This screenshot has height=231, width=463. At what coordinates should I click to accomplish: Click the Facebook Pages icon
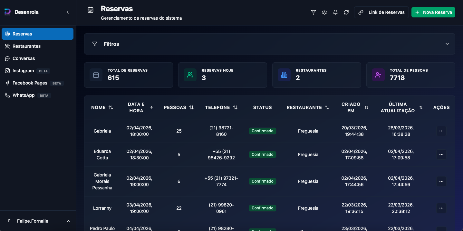(x=7, y=83)
